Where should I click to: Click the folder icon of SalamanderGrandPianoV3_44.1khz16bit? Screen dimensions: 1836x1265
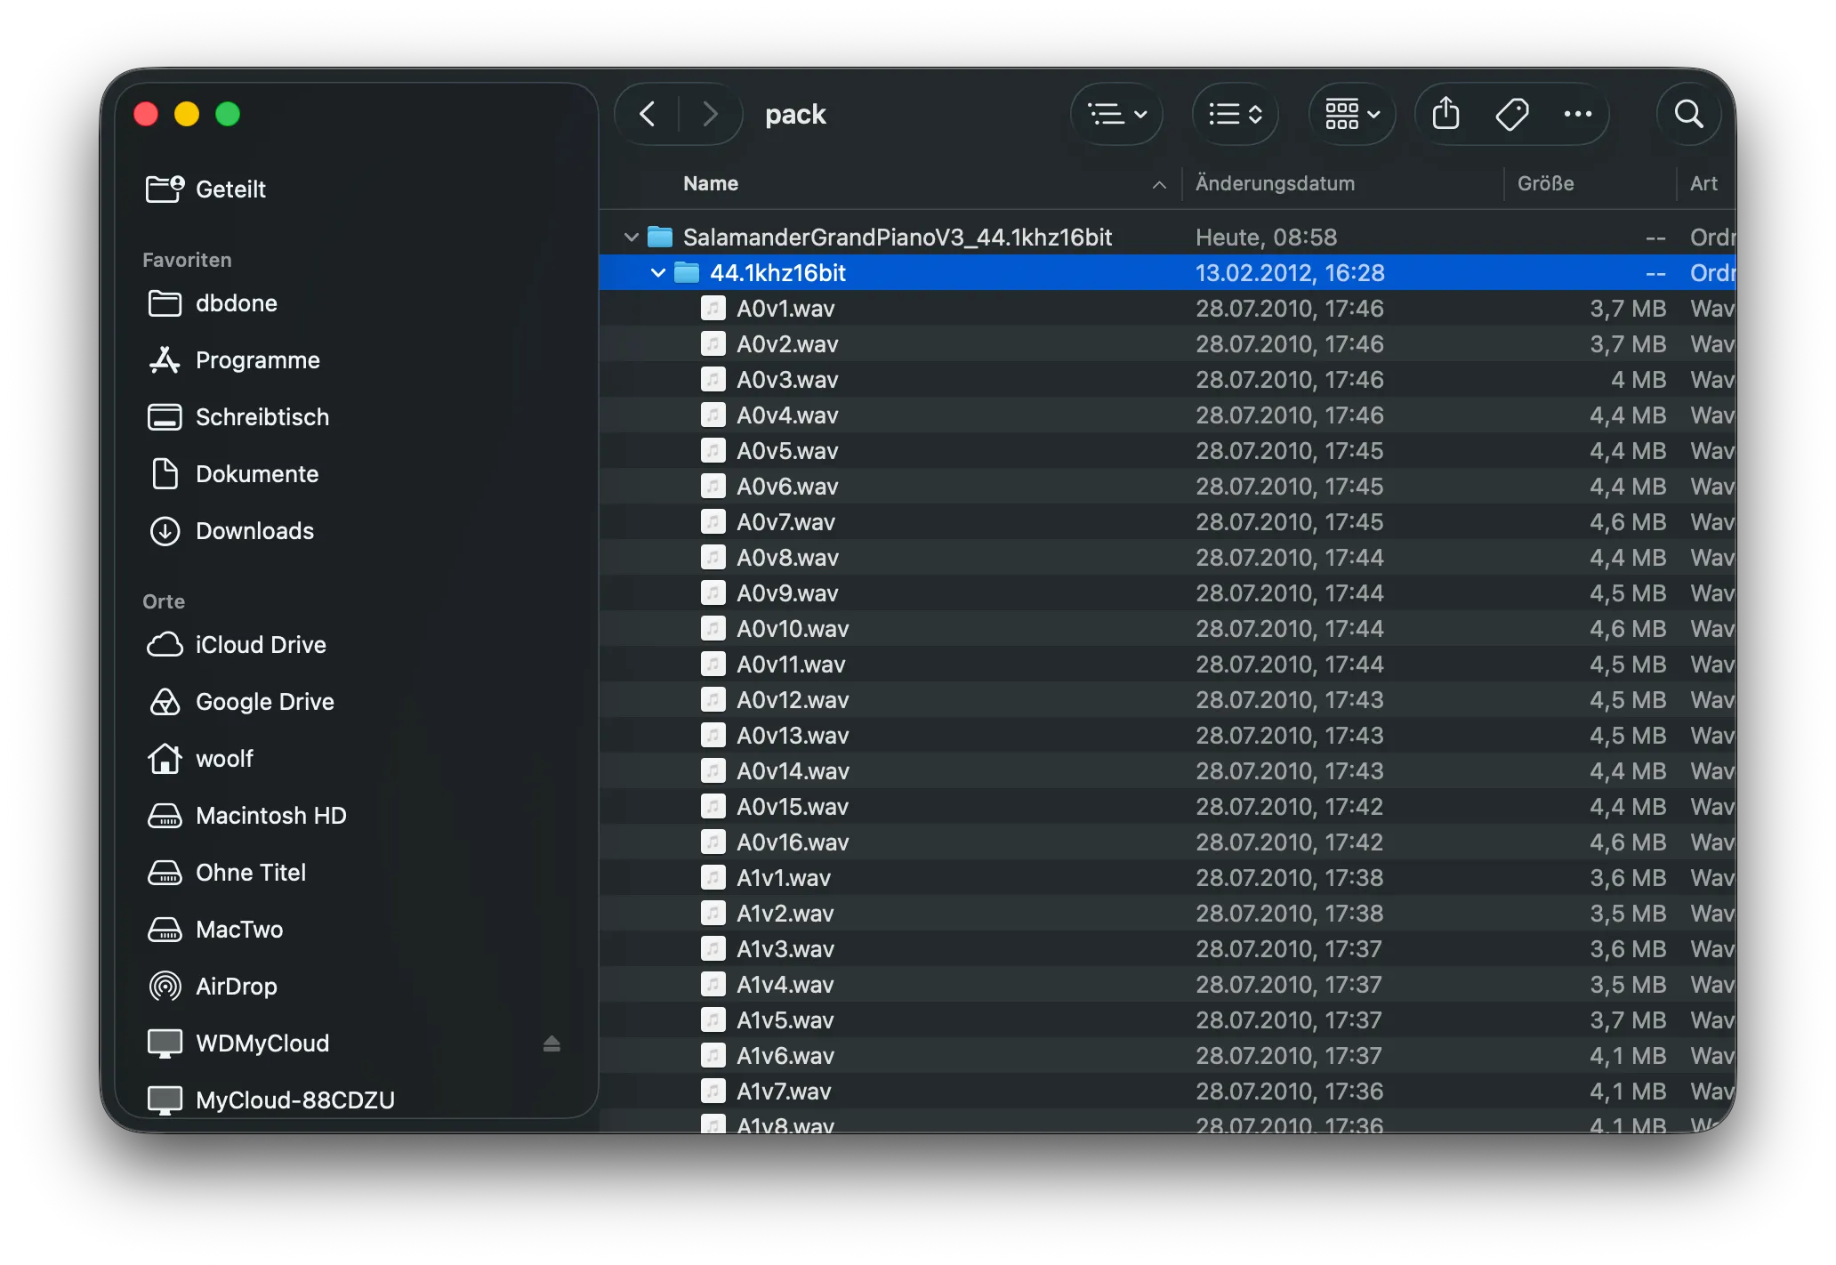pos(659,237)
